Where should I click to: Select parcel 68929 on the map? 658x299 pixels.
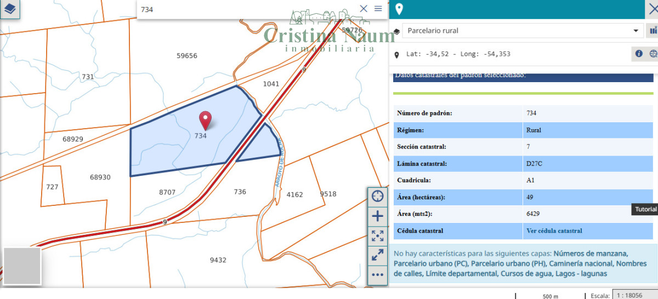72,139
